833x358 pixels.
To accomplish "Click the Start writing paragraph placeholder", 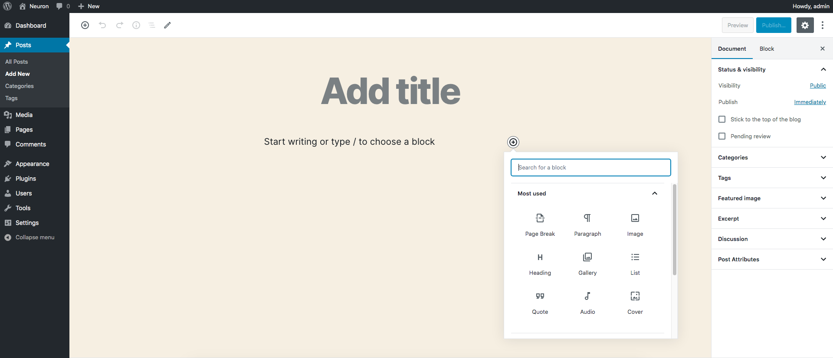I will click(349, 142).
